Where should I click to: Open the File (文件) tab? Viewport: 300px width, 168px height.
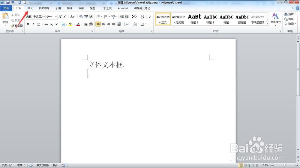click(6, 8)
